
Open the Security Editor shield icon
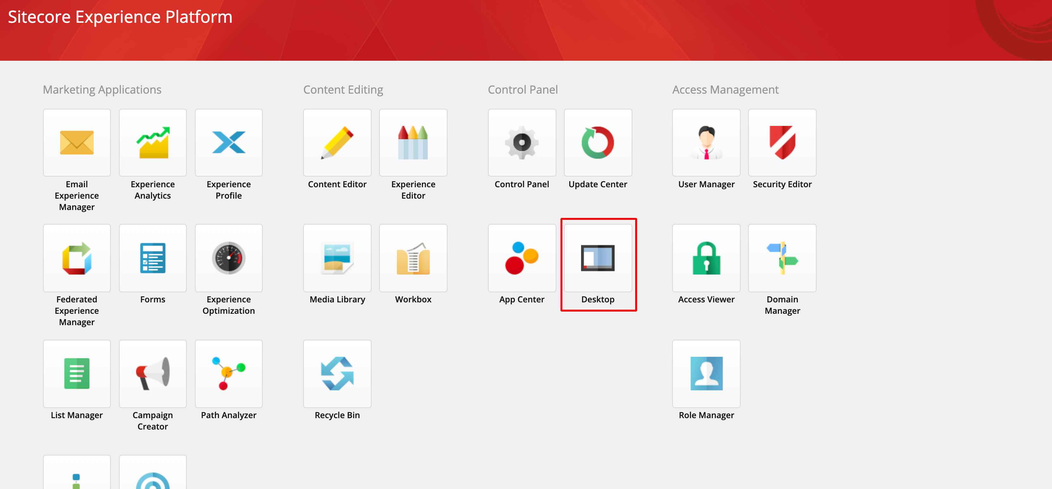point(782,142)
